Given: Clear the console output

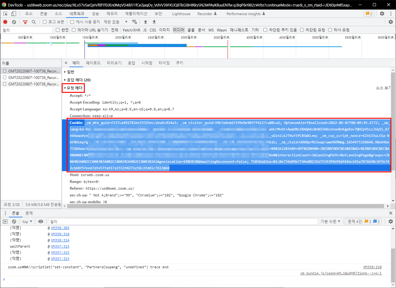Looking at the screenshot, I should pos(14,221).
